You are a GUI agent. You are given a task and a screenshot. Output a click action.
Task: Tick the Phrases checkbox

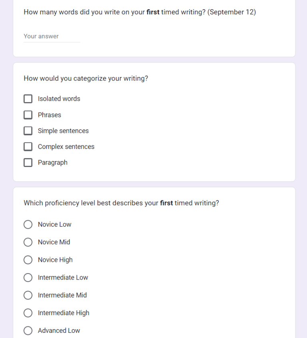tap(28, 115)
